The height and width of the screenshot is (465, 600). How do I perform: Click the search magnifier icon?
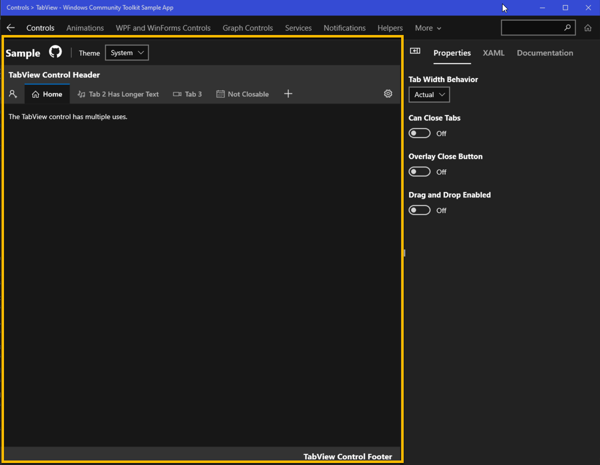tap(568, 28)
